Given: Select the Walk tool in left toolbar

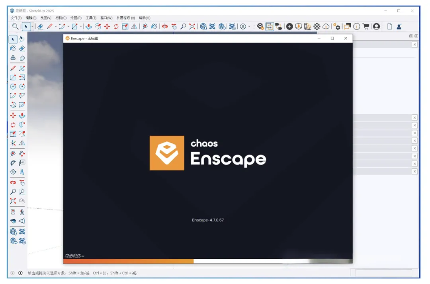Looking at the screenshot, I should [22, 212].
